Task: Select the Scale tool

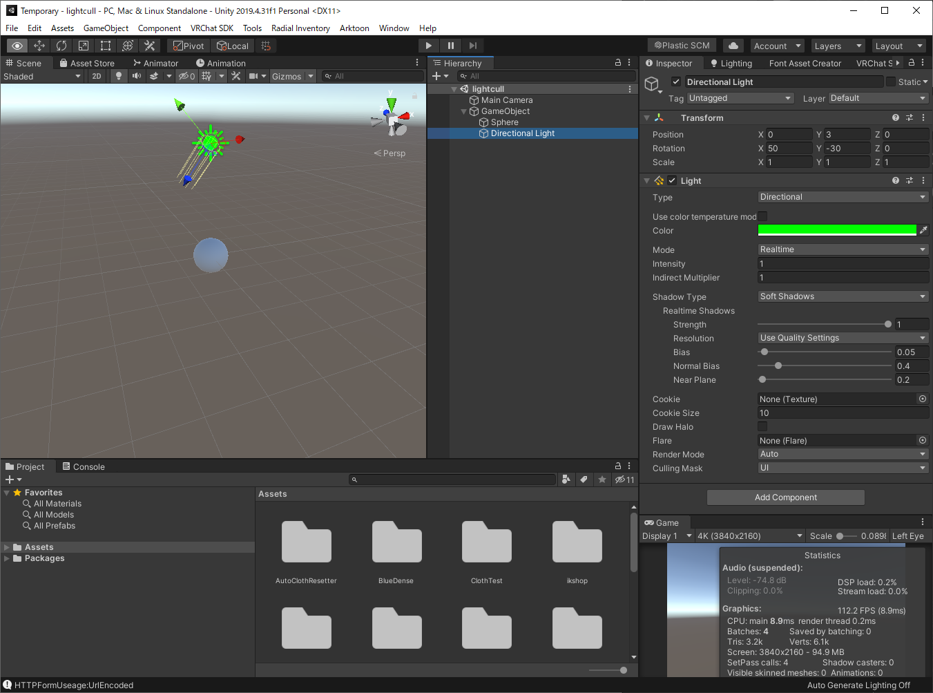Action: coord(84,46)
